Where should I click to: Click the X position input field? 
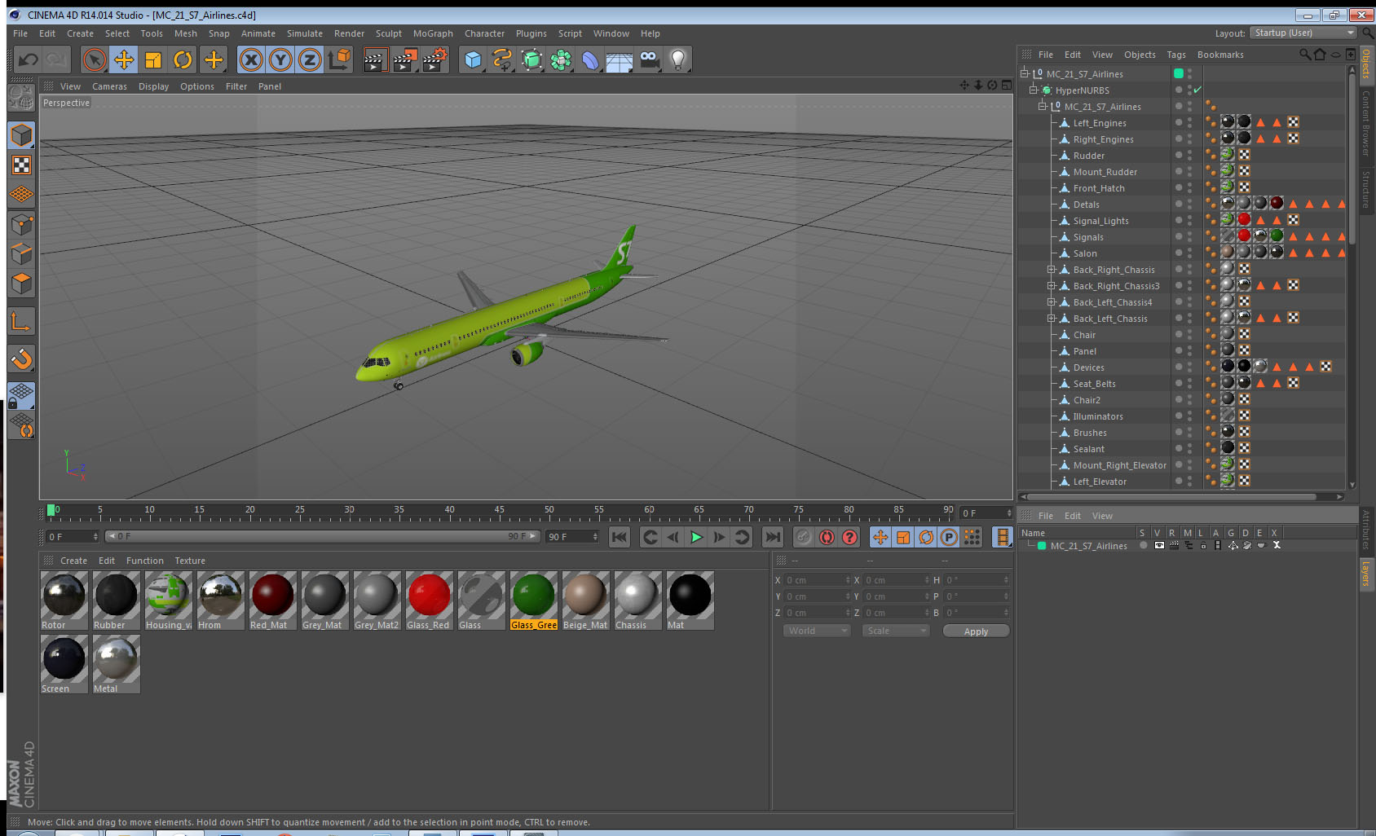click(817, 580)
